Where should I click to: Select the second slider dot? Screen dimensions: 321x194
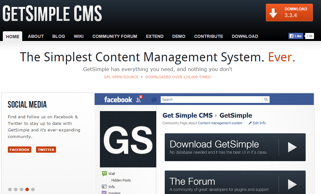click(16, 190)
